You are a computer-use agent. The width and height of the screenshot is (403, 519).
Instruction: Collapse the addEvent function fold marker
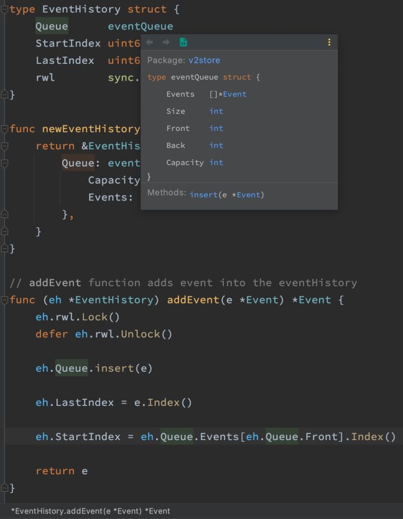4,300
